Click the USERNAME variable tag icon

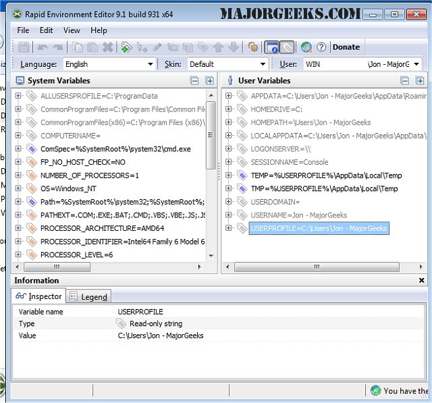(x=242, y=215)
